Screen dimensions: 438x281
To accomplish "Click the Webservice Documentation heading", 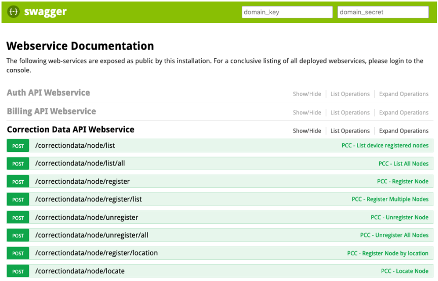I will pyautogui.click(x=80, y=46).
